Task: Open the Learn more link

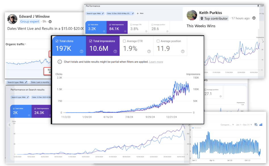Action: (156, 62)
